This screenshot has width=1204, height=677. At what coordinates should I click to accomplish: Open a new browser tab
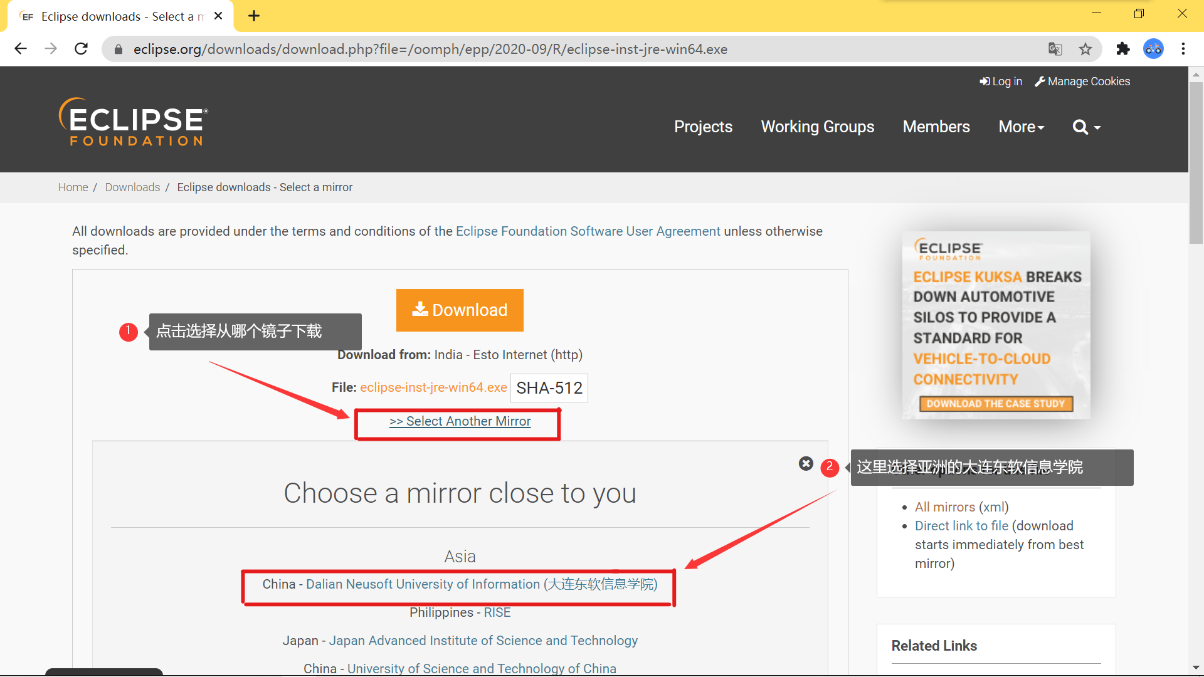[x=254, y=16]
